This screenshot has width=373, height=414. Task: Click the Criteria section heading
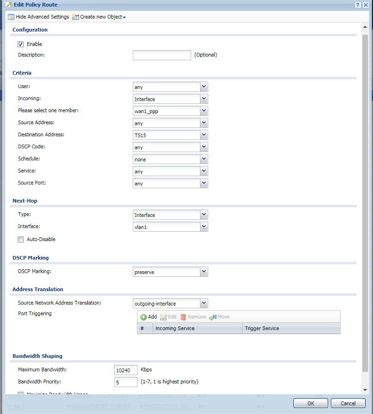(x=22, y=73)
